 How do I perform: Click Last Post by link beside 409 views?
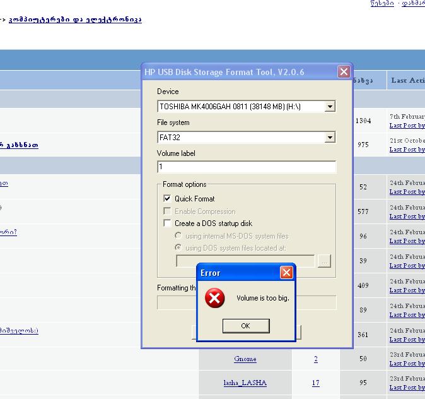tap(407, 290)
